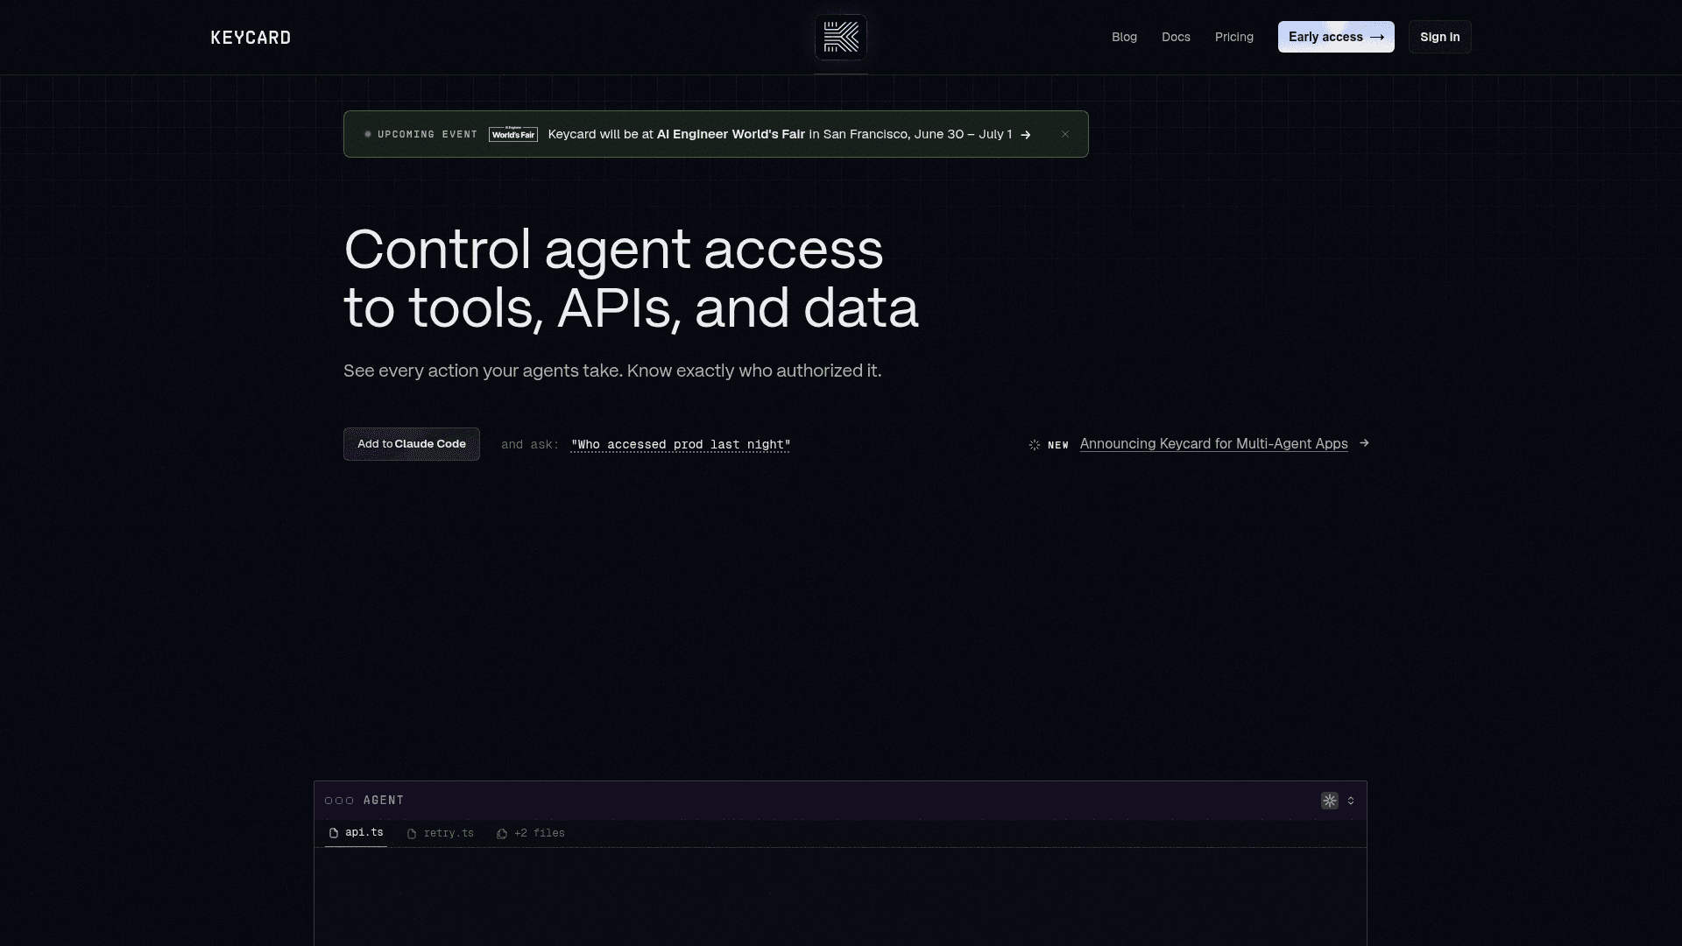Dismiss the upcoming event banner
The width and height of the screenshot is (1682, 946).
tap(1065, 134)
